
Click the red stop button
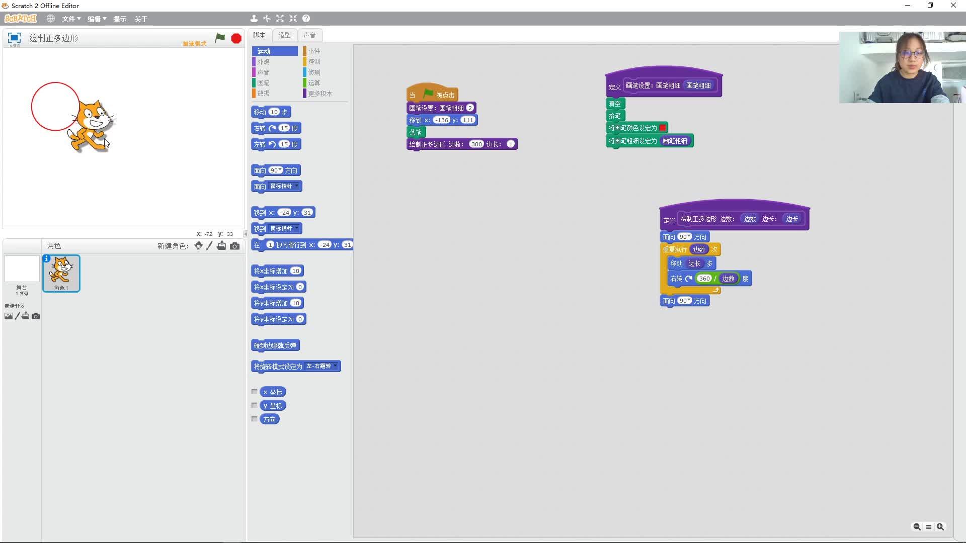(236, 38)
